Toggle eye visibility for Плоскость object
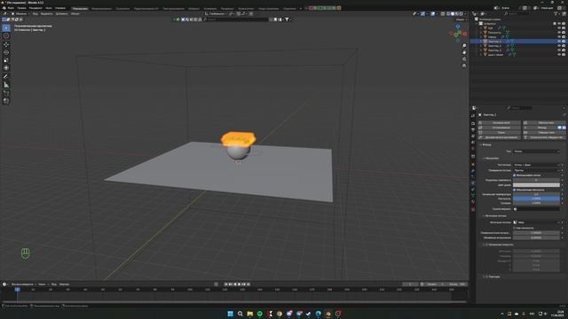Viewport: 568px width, 319px height. [x=559, y=33]
